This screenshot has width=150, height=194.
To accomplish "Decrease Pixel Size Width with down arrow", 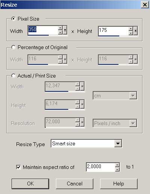I will point(60,32).
